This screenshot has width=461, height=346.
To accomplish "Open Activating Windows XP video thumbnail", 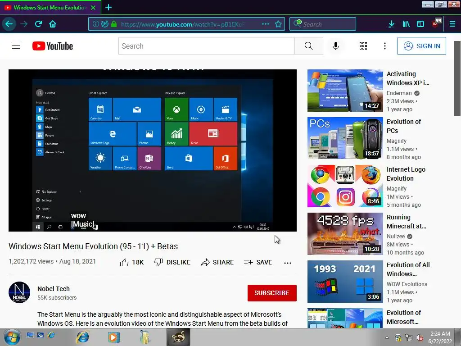I will coord(345,90).
